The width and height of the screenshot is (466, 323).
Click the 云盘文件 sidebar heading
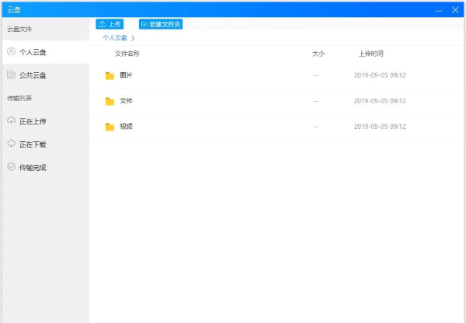(x=19, y=29)
